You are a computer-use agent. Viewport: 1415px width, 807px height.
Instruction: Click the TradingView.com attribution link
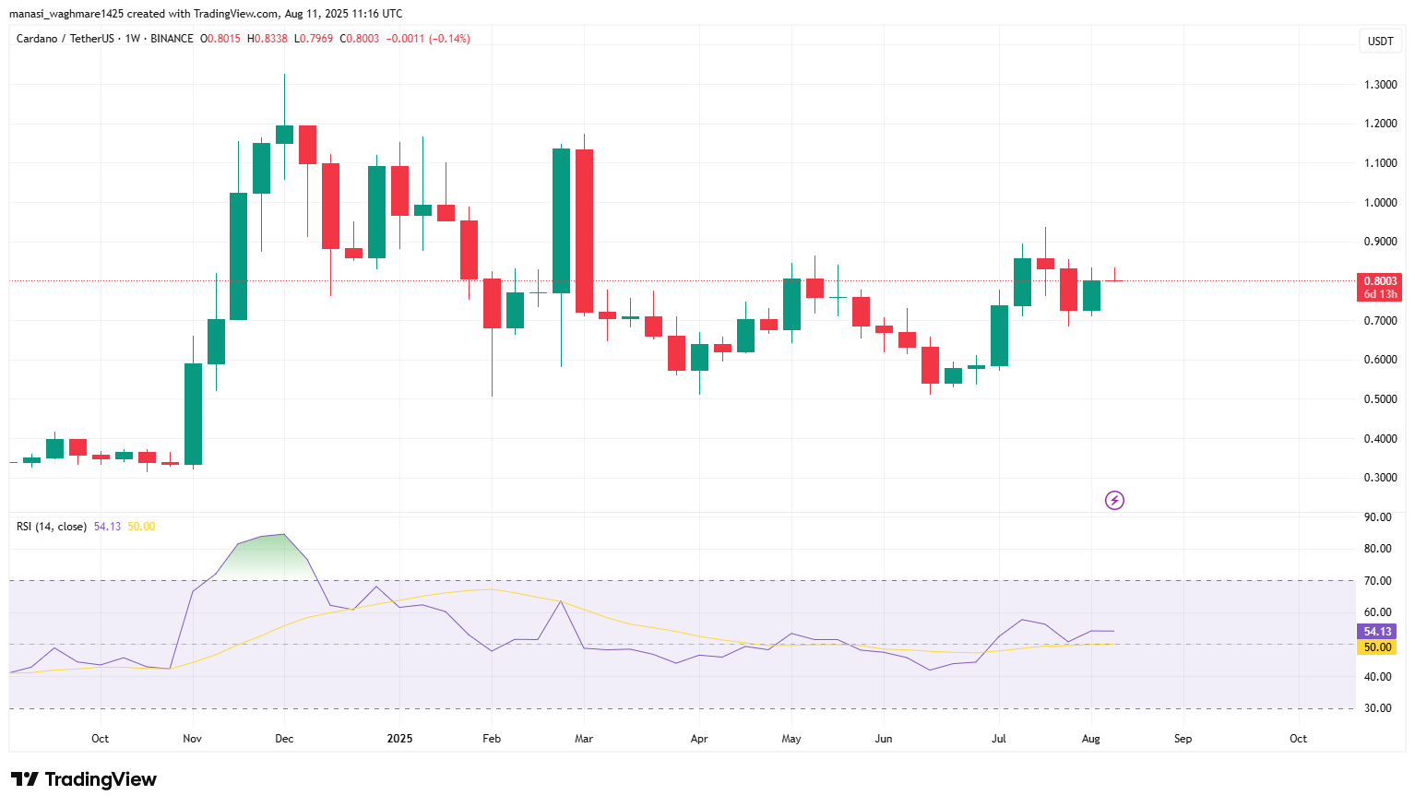pyautogui.click(x=236, y=14)
